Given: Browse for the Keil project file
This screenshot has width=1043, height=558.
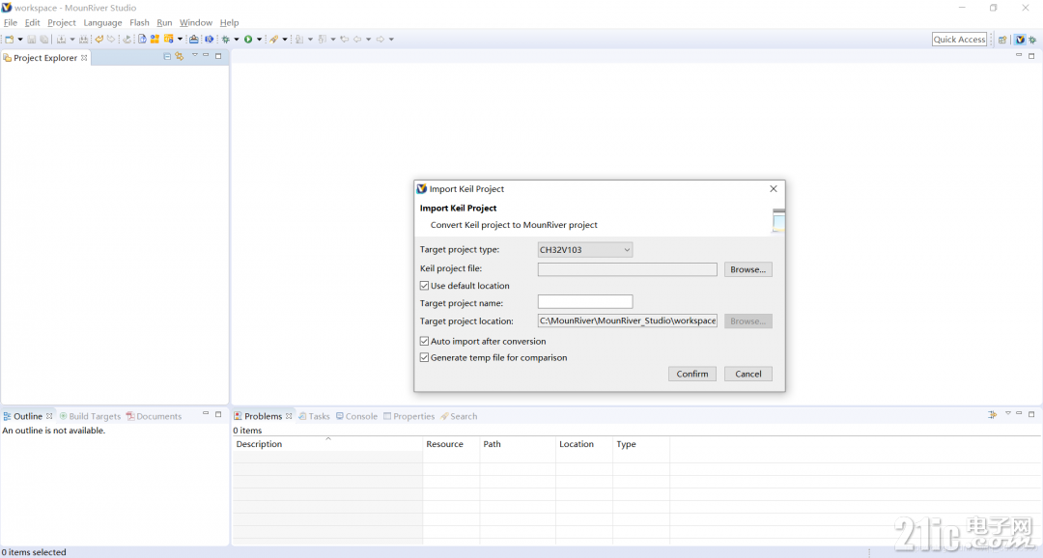Looking at the screenshot, I should pyautogui.click(x=747, y=269).
